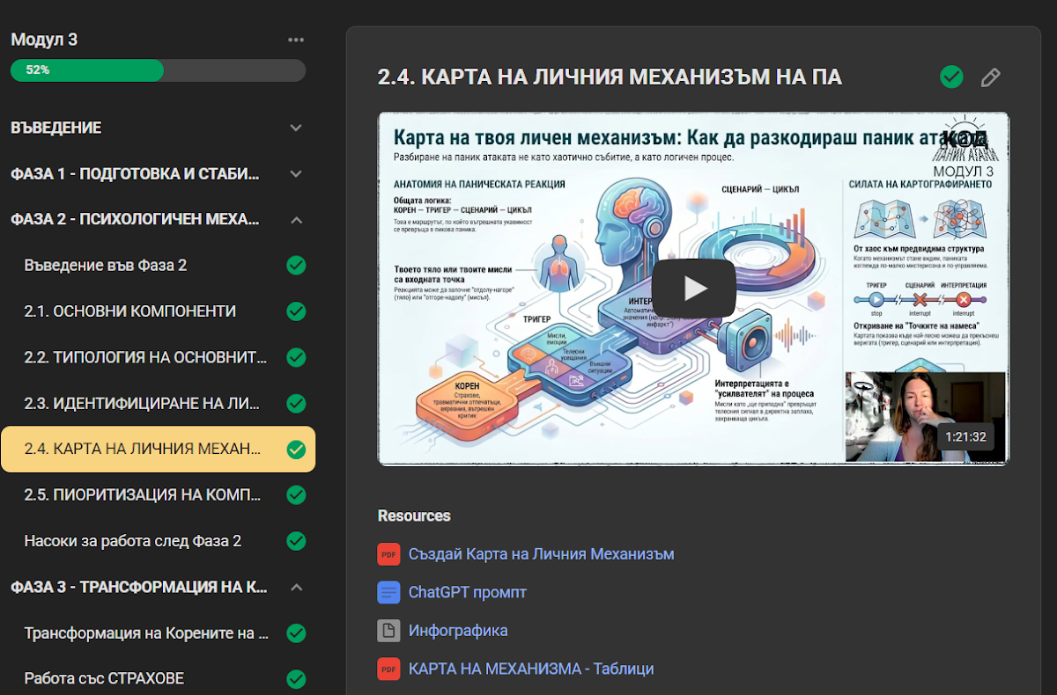Toggle completion check for 2.4. КАРТА sidebar row
This screenshot has height=695, width=1057.
tap(296, 449)
